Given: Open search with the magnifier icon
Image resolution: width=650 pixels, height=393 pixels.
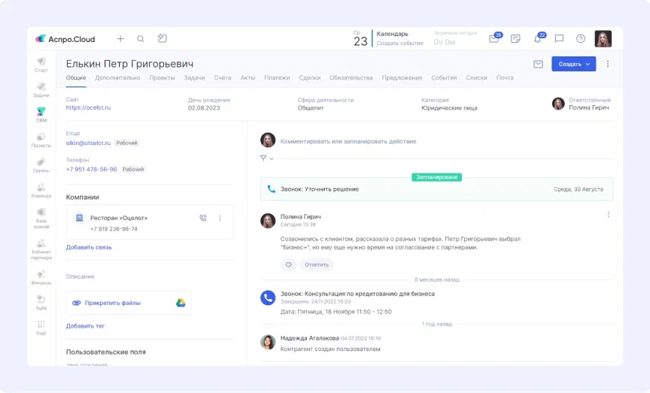Looking at the screenshot, I should pos(141,38).
